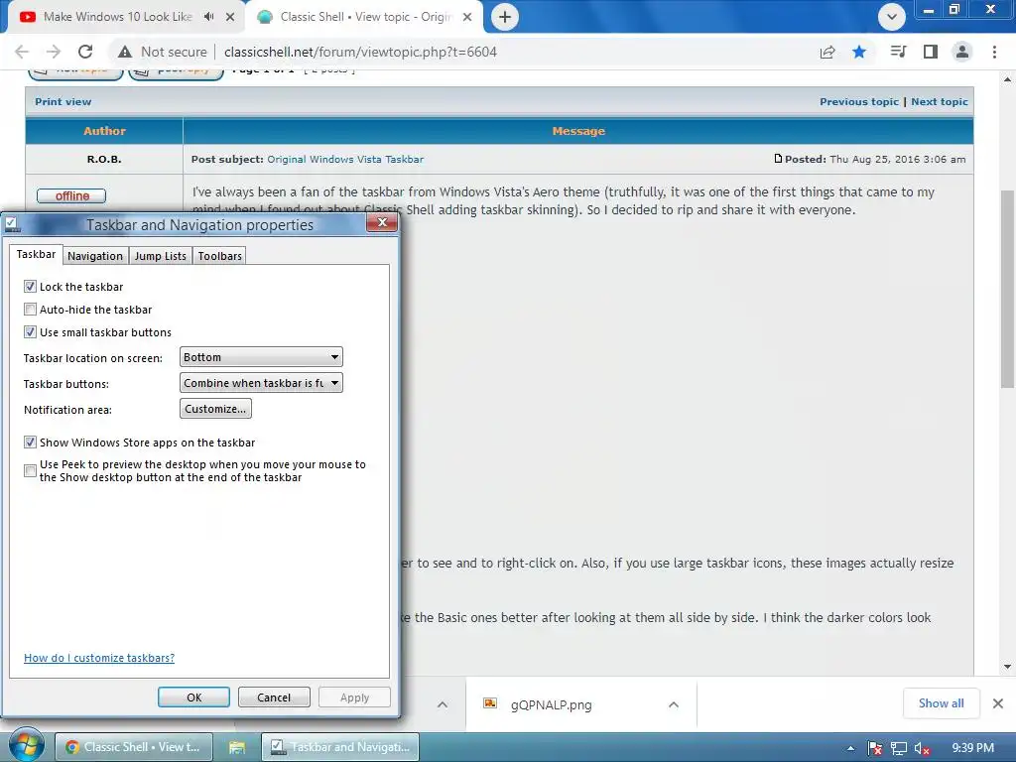The image size is (1016, 762).
Task: Enable Auto-hide the taskbar
Action: [x=30, y=310]
